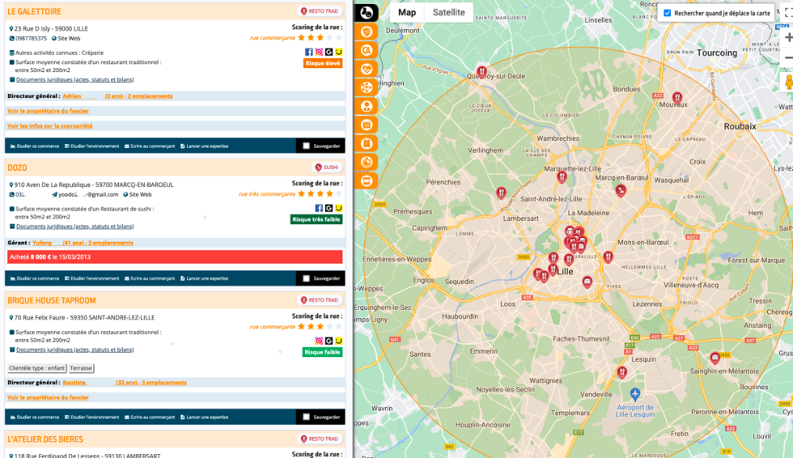The width and height of the screenshot is (793, 458).
Task: Click the person profile sidebar icon
Action: [x=367, y=106]
